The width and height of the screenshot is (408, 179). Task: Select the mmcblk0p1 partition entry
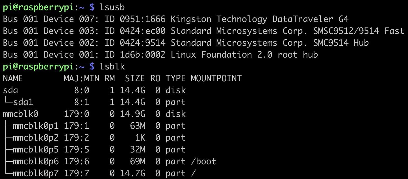click(x=36, y=126)
